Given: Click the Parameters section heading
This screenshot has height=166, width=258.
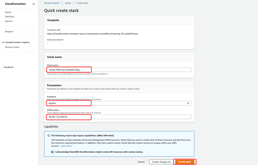Looking at the screenshot, I should coord(54,85).
